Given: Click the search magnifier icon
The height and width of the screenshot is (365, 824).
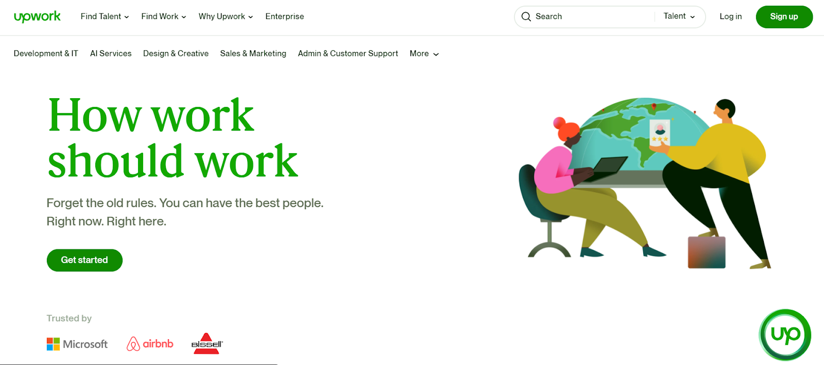Looking at the screenshot, I should [526, 16].
